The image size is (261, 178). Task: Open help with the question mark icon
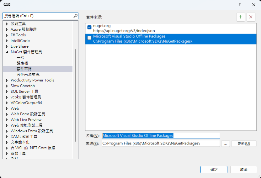pos(240,5)
